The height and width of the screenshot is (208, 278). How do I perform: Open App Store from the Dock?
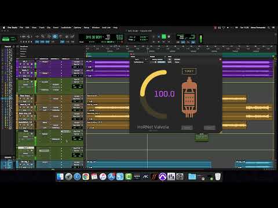pyautogui.click(x=111, y=176)
